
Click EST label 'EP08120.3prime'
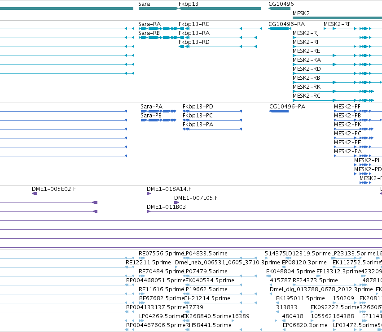pyautogui.click(x=304, y=263)
